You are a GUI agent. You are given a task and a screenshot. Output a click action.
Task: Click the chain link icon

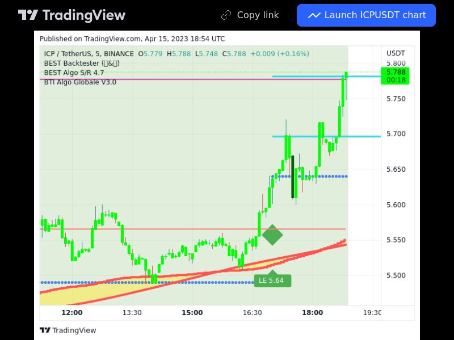[x=226, y=15]
